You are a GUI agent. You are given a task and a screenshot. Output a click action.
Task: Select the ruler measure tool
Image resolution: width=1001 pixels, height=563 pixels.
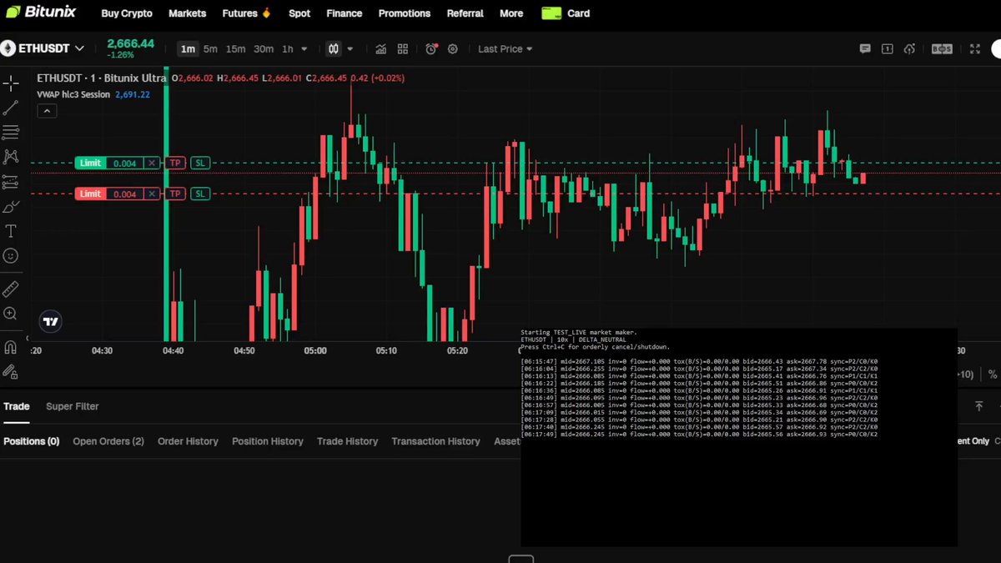(x=11, y=289)
